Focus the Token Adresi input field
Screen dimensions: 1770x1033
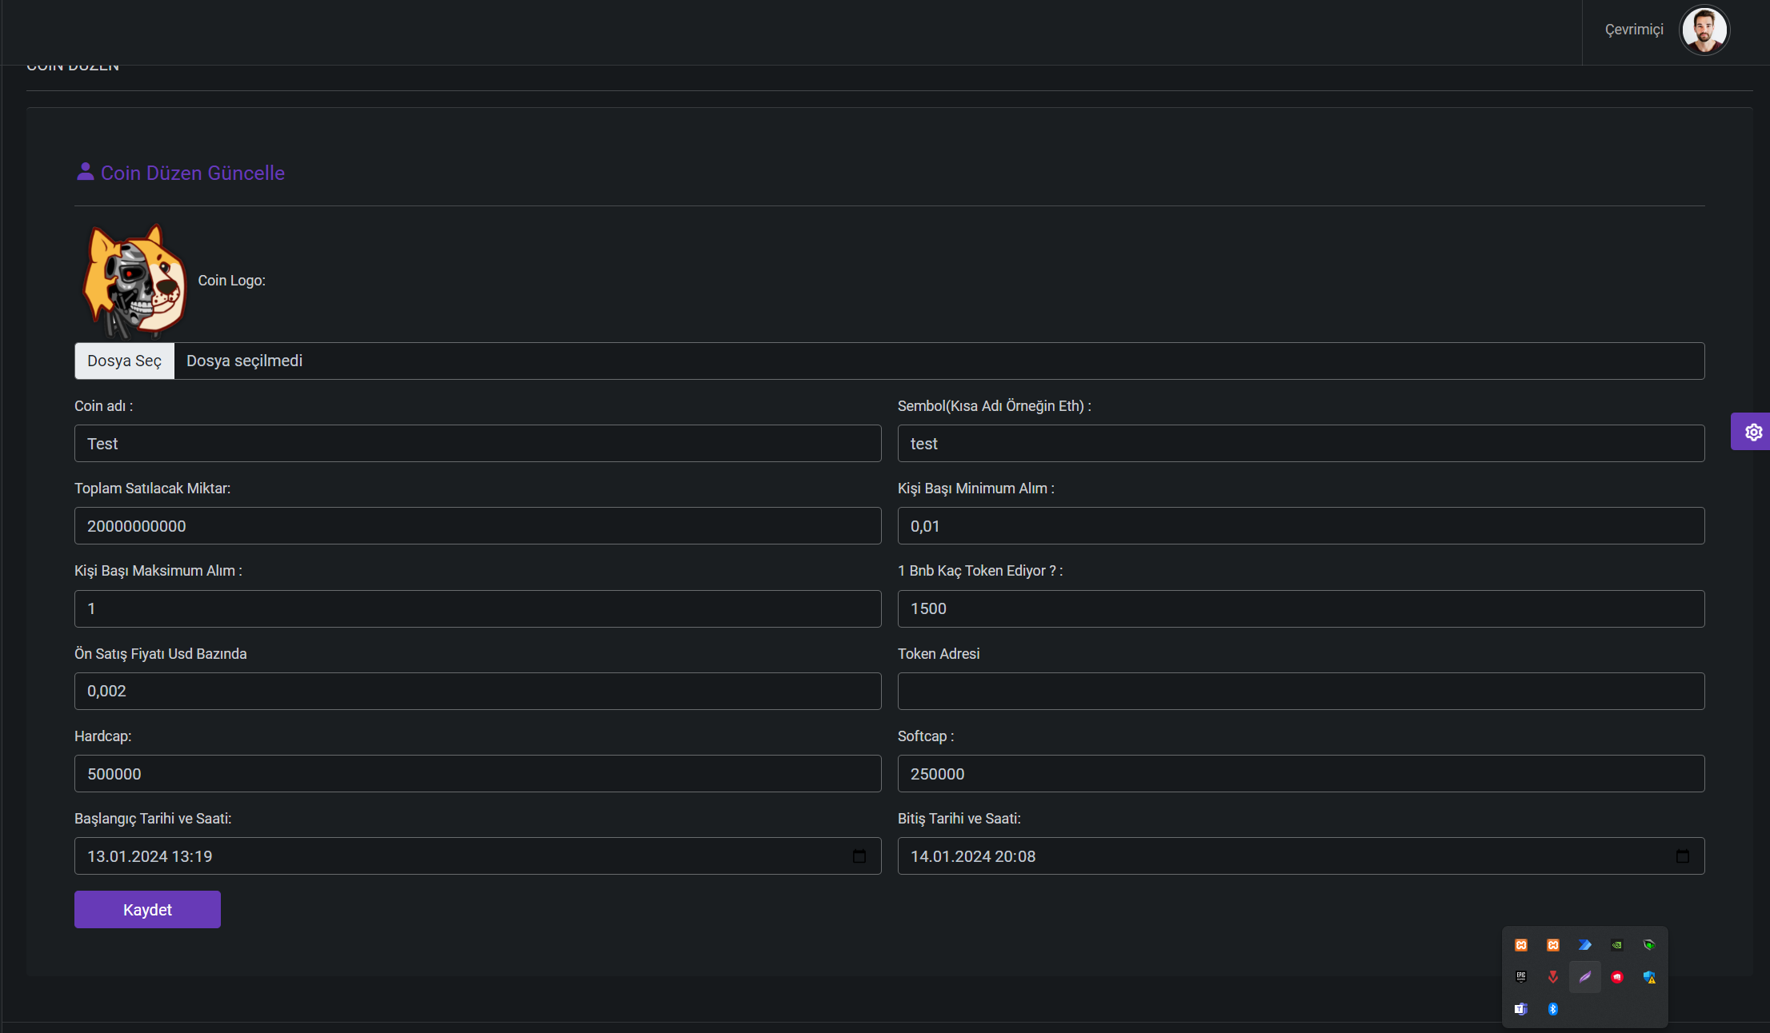[1301, 692]
